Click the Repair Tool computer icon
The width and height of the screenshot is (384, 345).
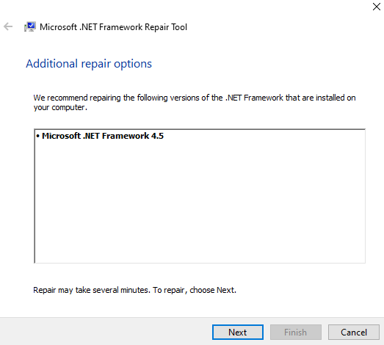pos(30,26)
